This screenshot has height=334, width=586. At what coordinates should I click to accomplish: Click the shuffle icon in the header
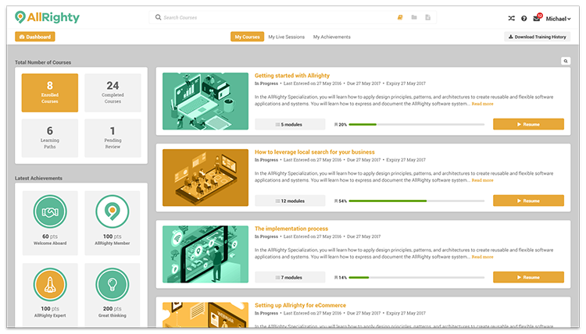coord(511,18)
